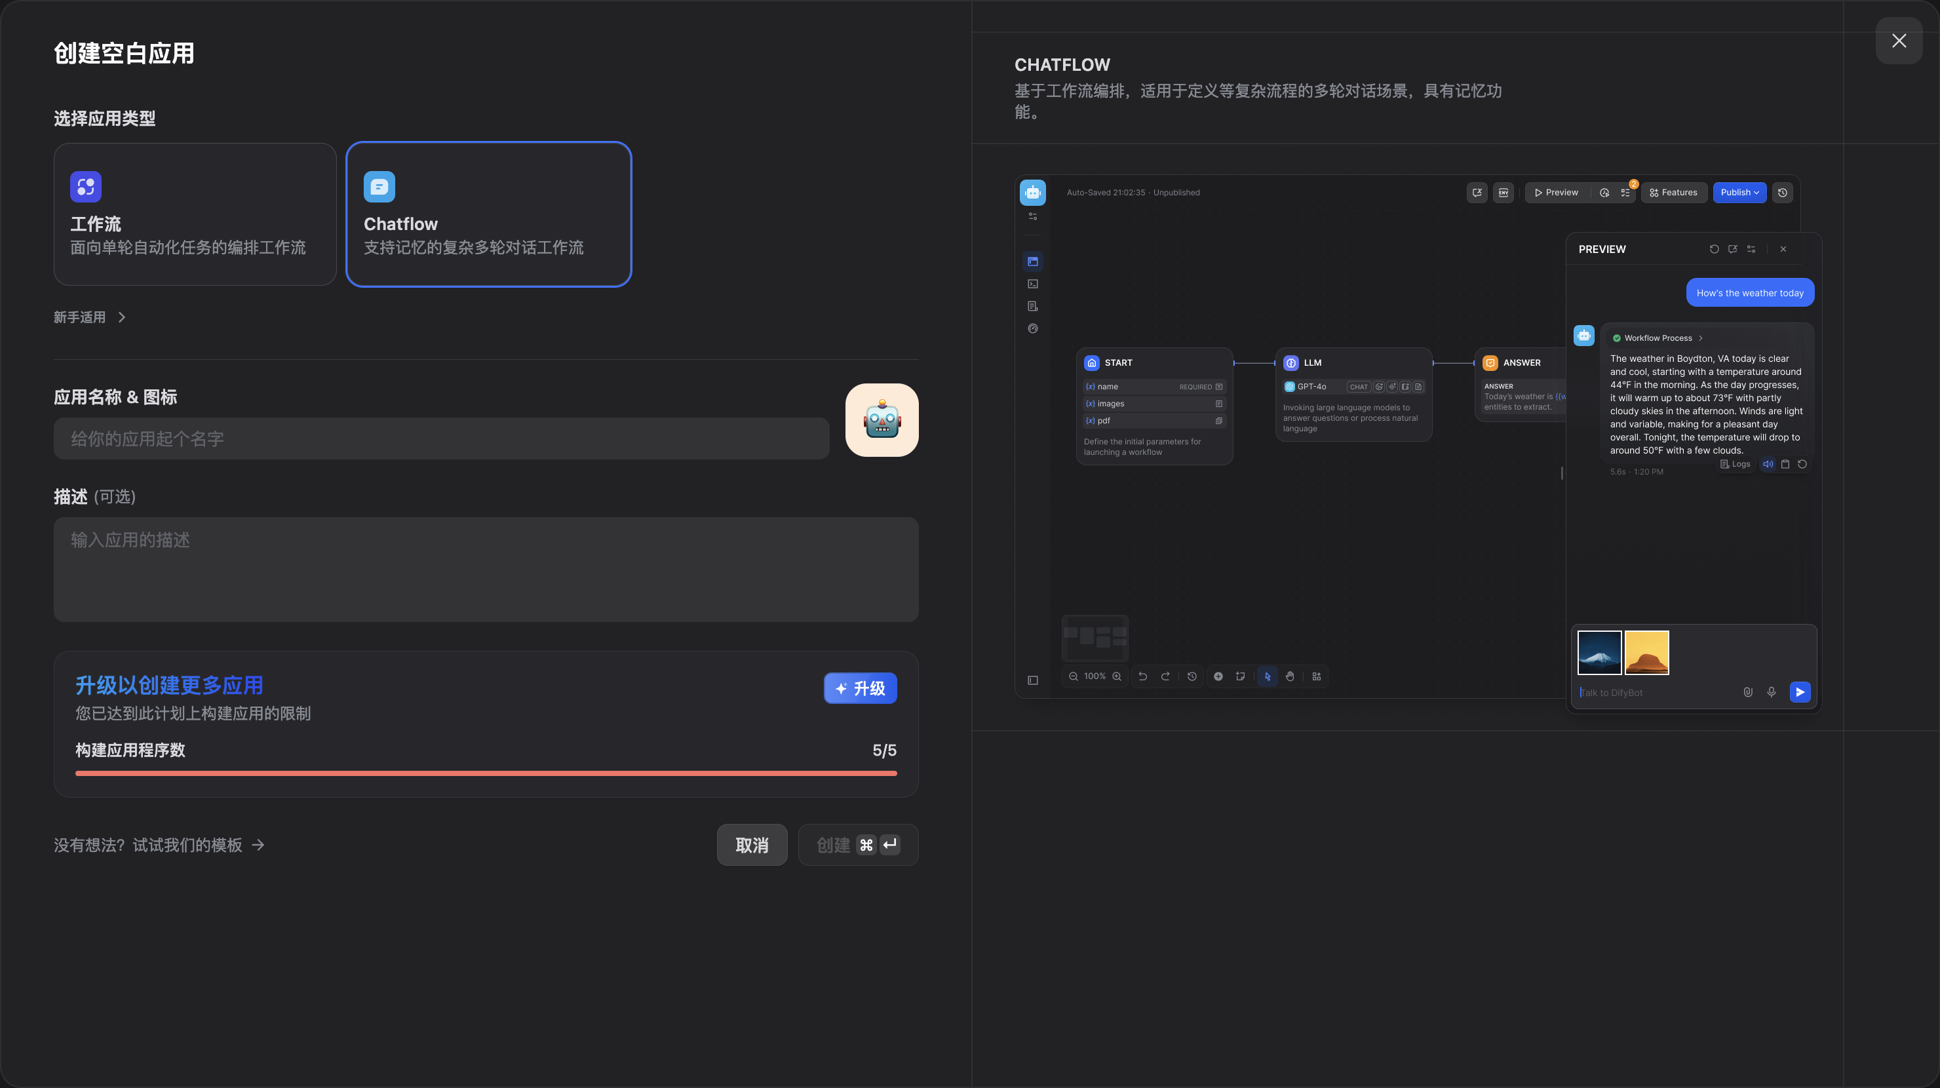
Task: Change the robot app icon
Action: 882,420
